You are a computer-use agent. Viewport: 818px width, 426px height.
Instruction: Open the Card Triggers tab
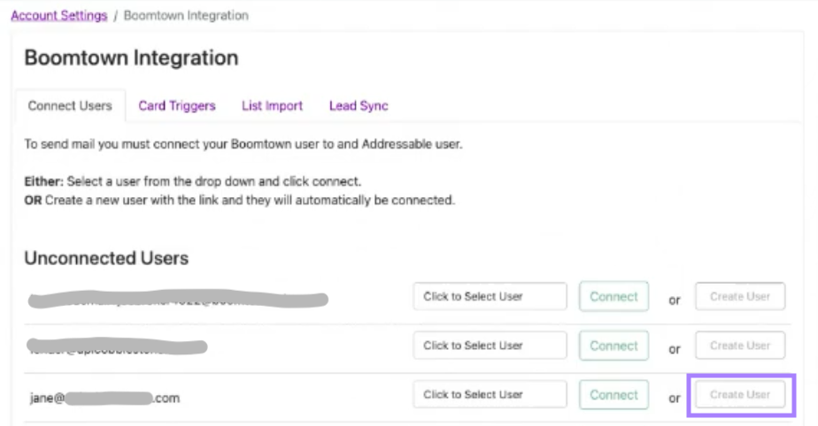coord(177,106)
